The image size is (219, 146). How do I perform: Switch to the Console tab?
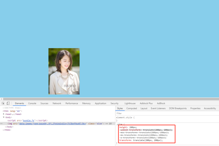click(32, 103)
